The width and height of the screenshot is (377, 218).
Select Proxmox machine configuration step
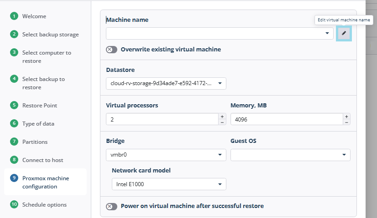[x=46, y=183]
